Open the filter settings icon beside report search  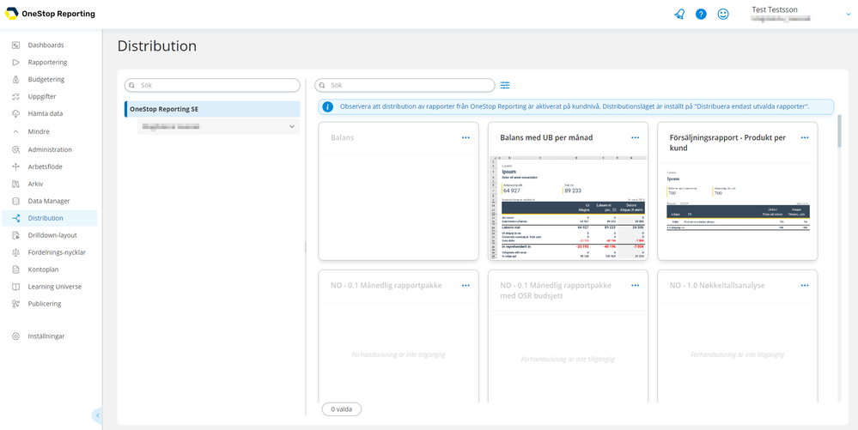(x=505, y=85)
